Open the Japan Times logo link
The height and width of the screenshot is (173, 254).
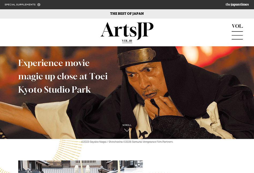237,5
